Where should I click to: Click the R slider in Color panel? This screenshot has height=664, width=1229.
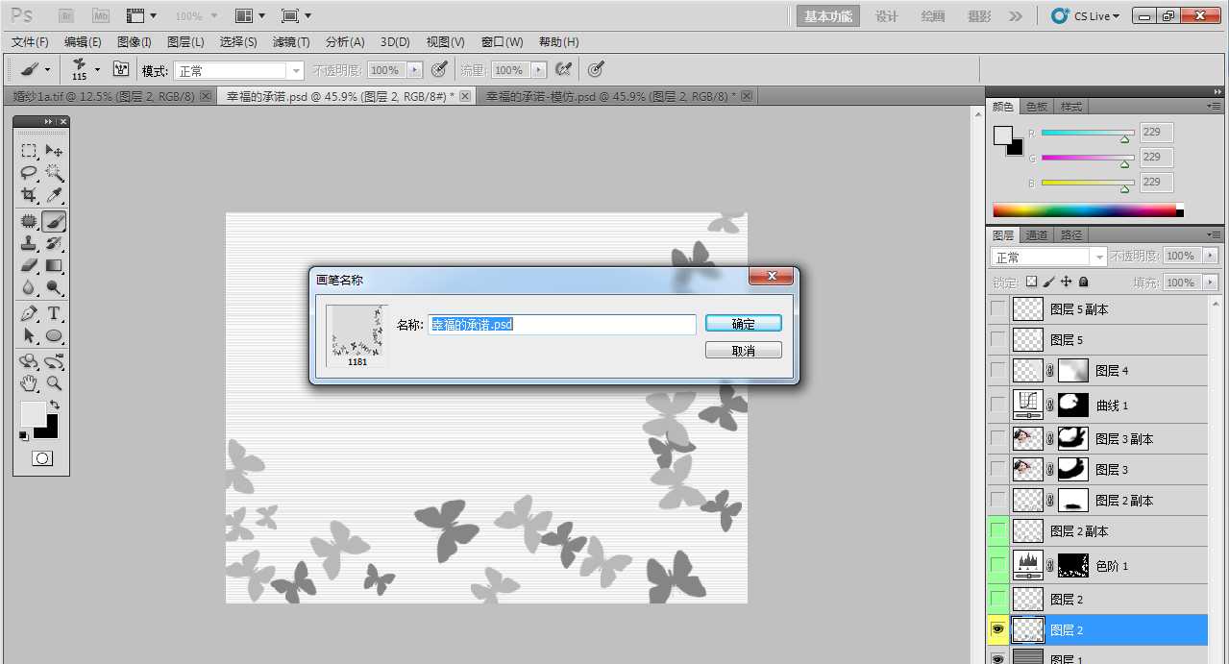(x=1088, y=134)
